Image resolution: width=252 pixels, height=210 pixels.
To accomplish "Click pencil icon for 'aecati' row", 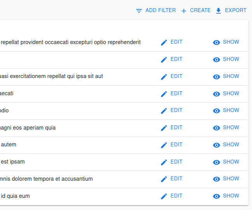I will point(164,94).
